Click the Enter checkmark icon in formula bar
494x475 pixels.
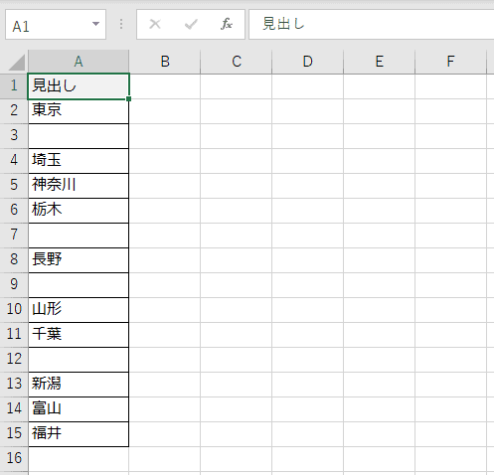click(191, 24)
